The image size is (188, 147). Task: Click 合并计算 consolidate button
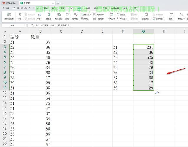coord(99,15)
